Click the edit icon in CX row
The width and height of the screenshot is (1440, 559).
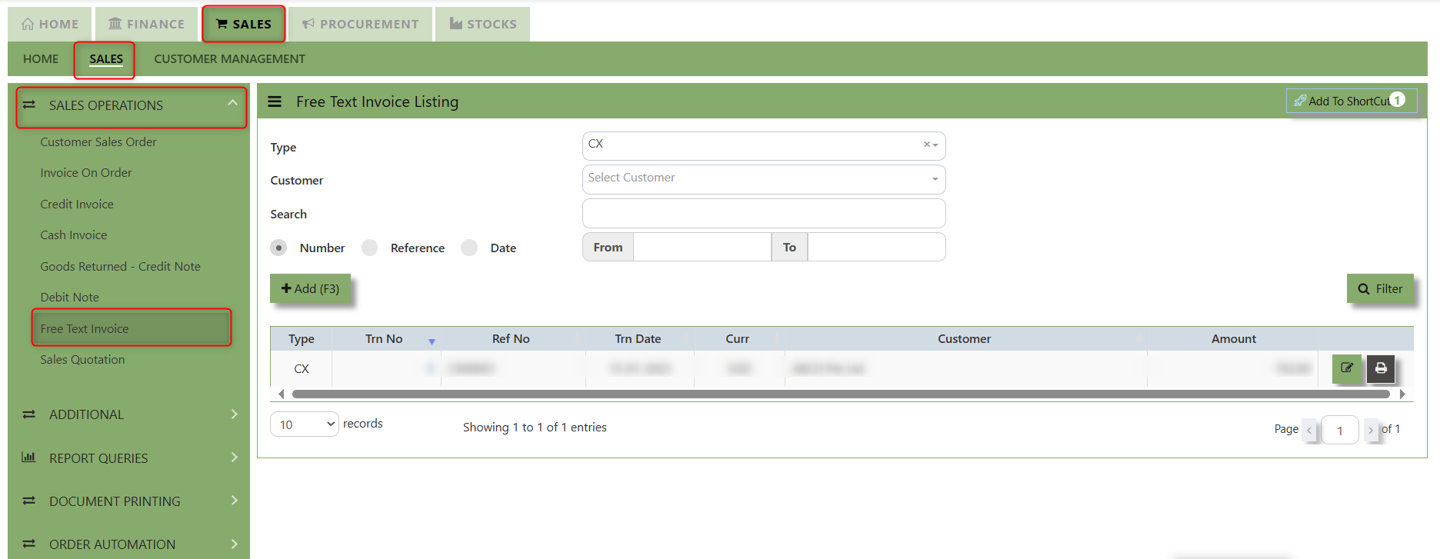tap(1346, 368)
